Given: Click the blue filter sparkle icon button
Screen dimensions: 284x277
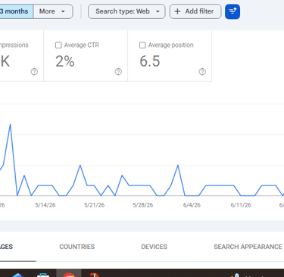Looking at the screenshot, I should (x=233, y=11).
